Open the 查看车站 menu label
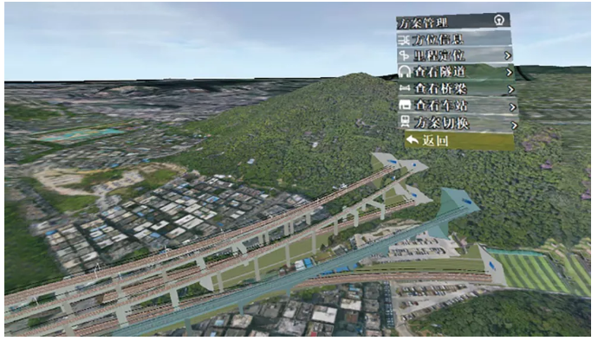Viewport: 598px width, 341px height. (442, 106)
